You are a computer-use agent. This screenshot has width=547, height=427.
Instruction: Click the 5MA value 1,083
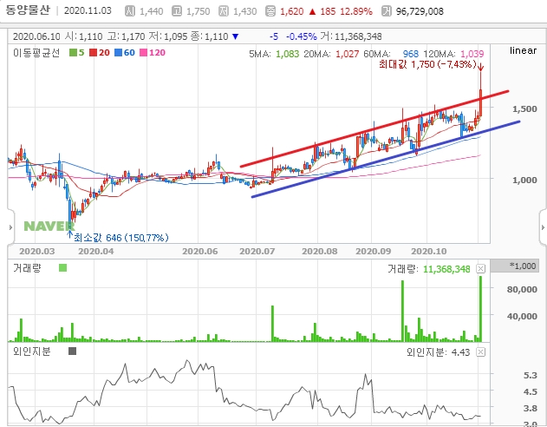[288, 54]
